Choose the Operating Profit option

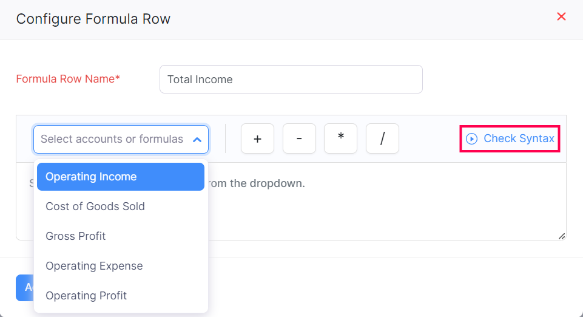(86, 296)
